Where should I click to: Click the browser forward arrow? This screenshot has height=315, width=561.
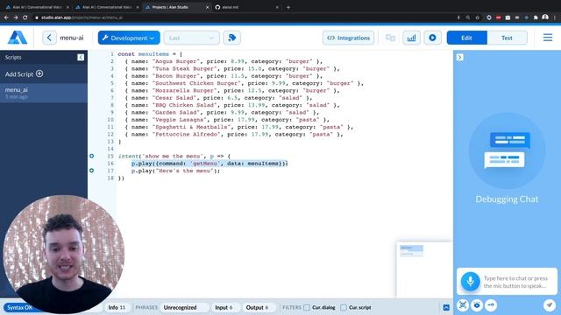tap(16, 17)
